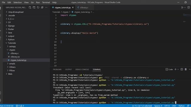
Task: Click the feedback icon in status bar
Action: tap(188, 106)
